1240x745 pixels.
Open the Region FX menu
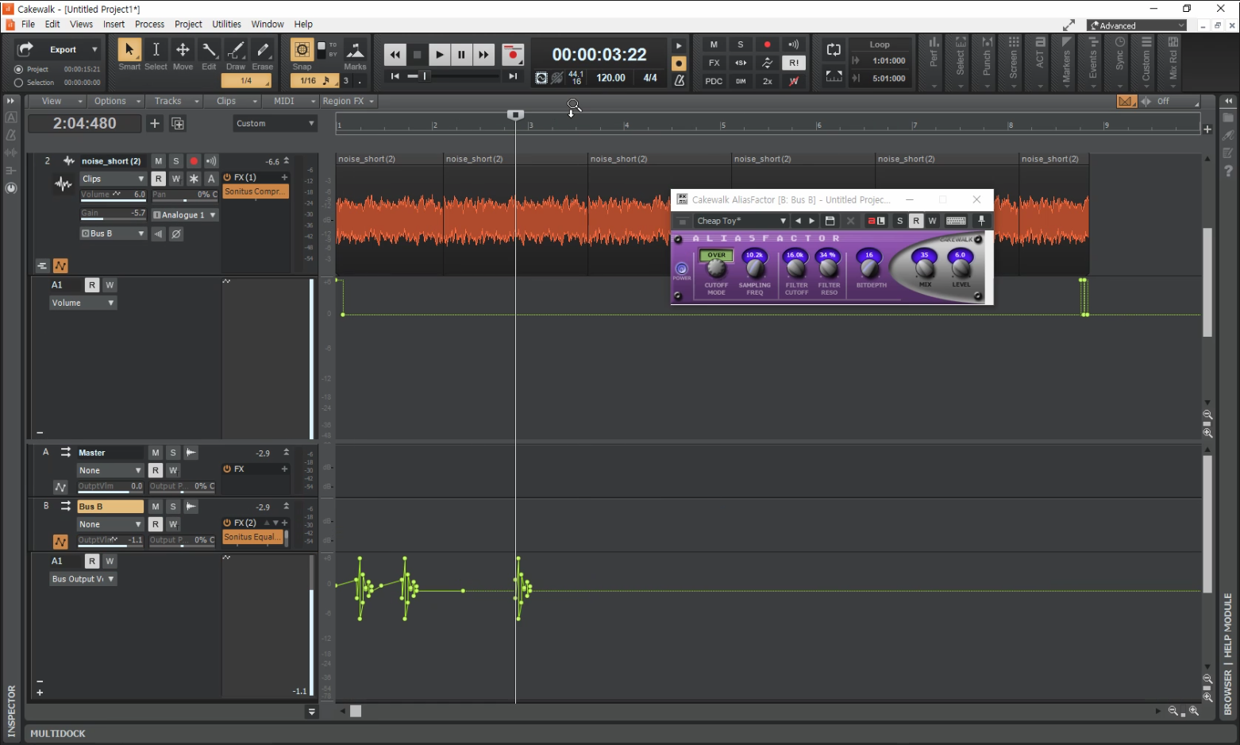point(348,101)
